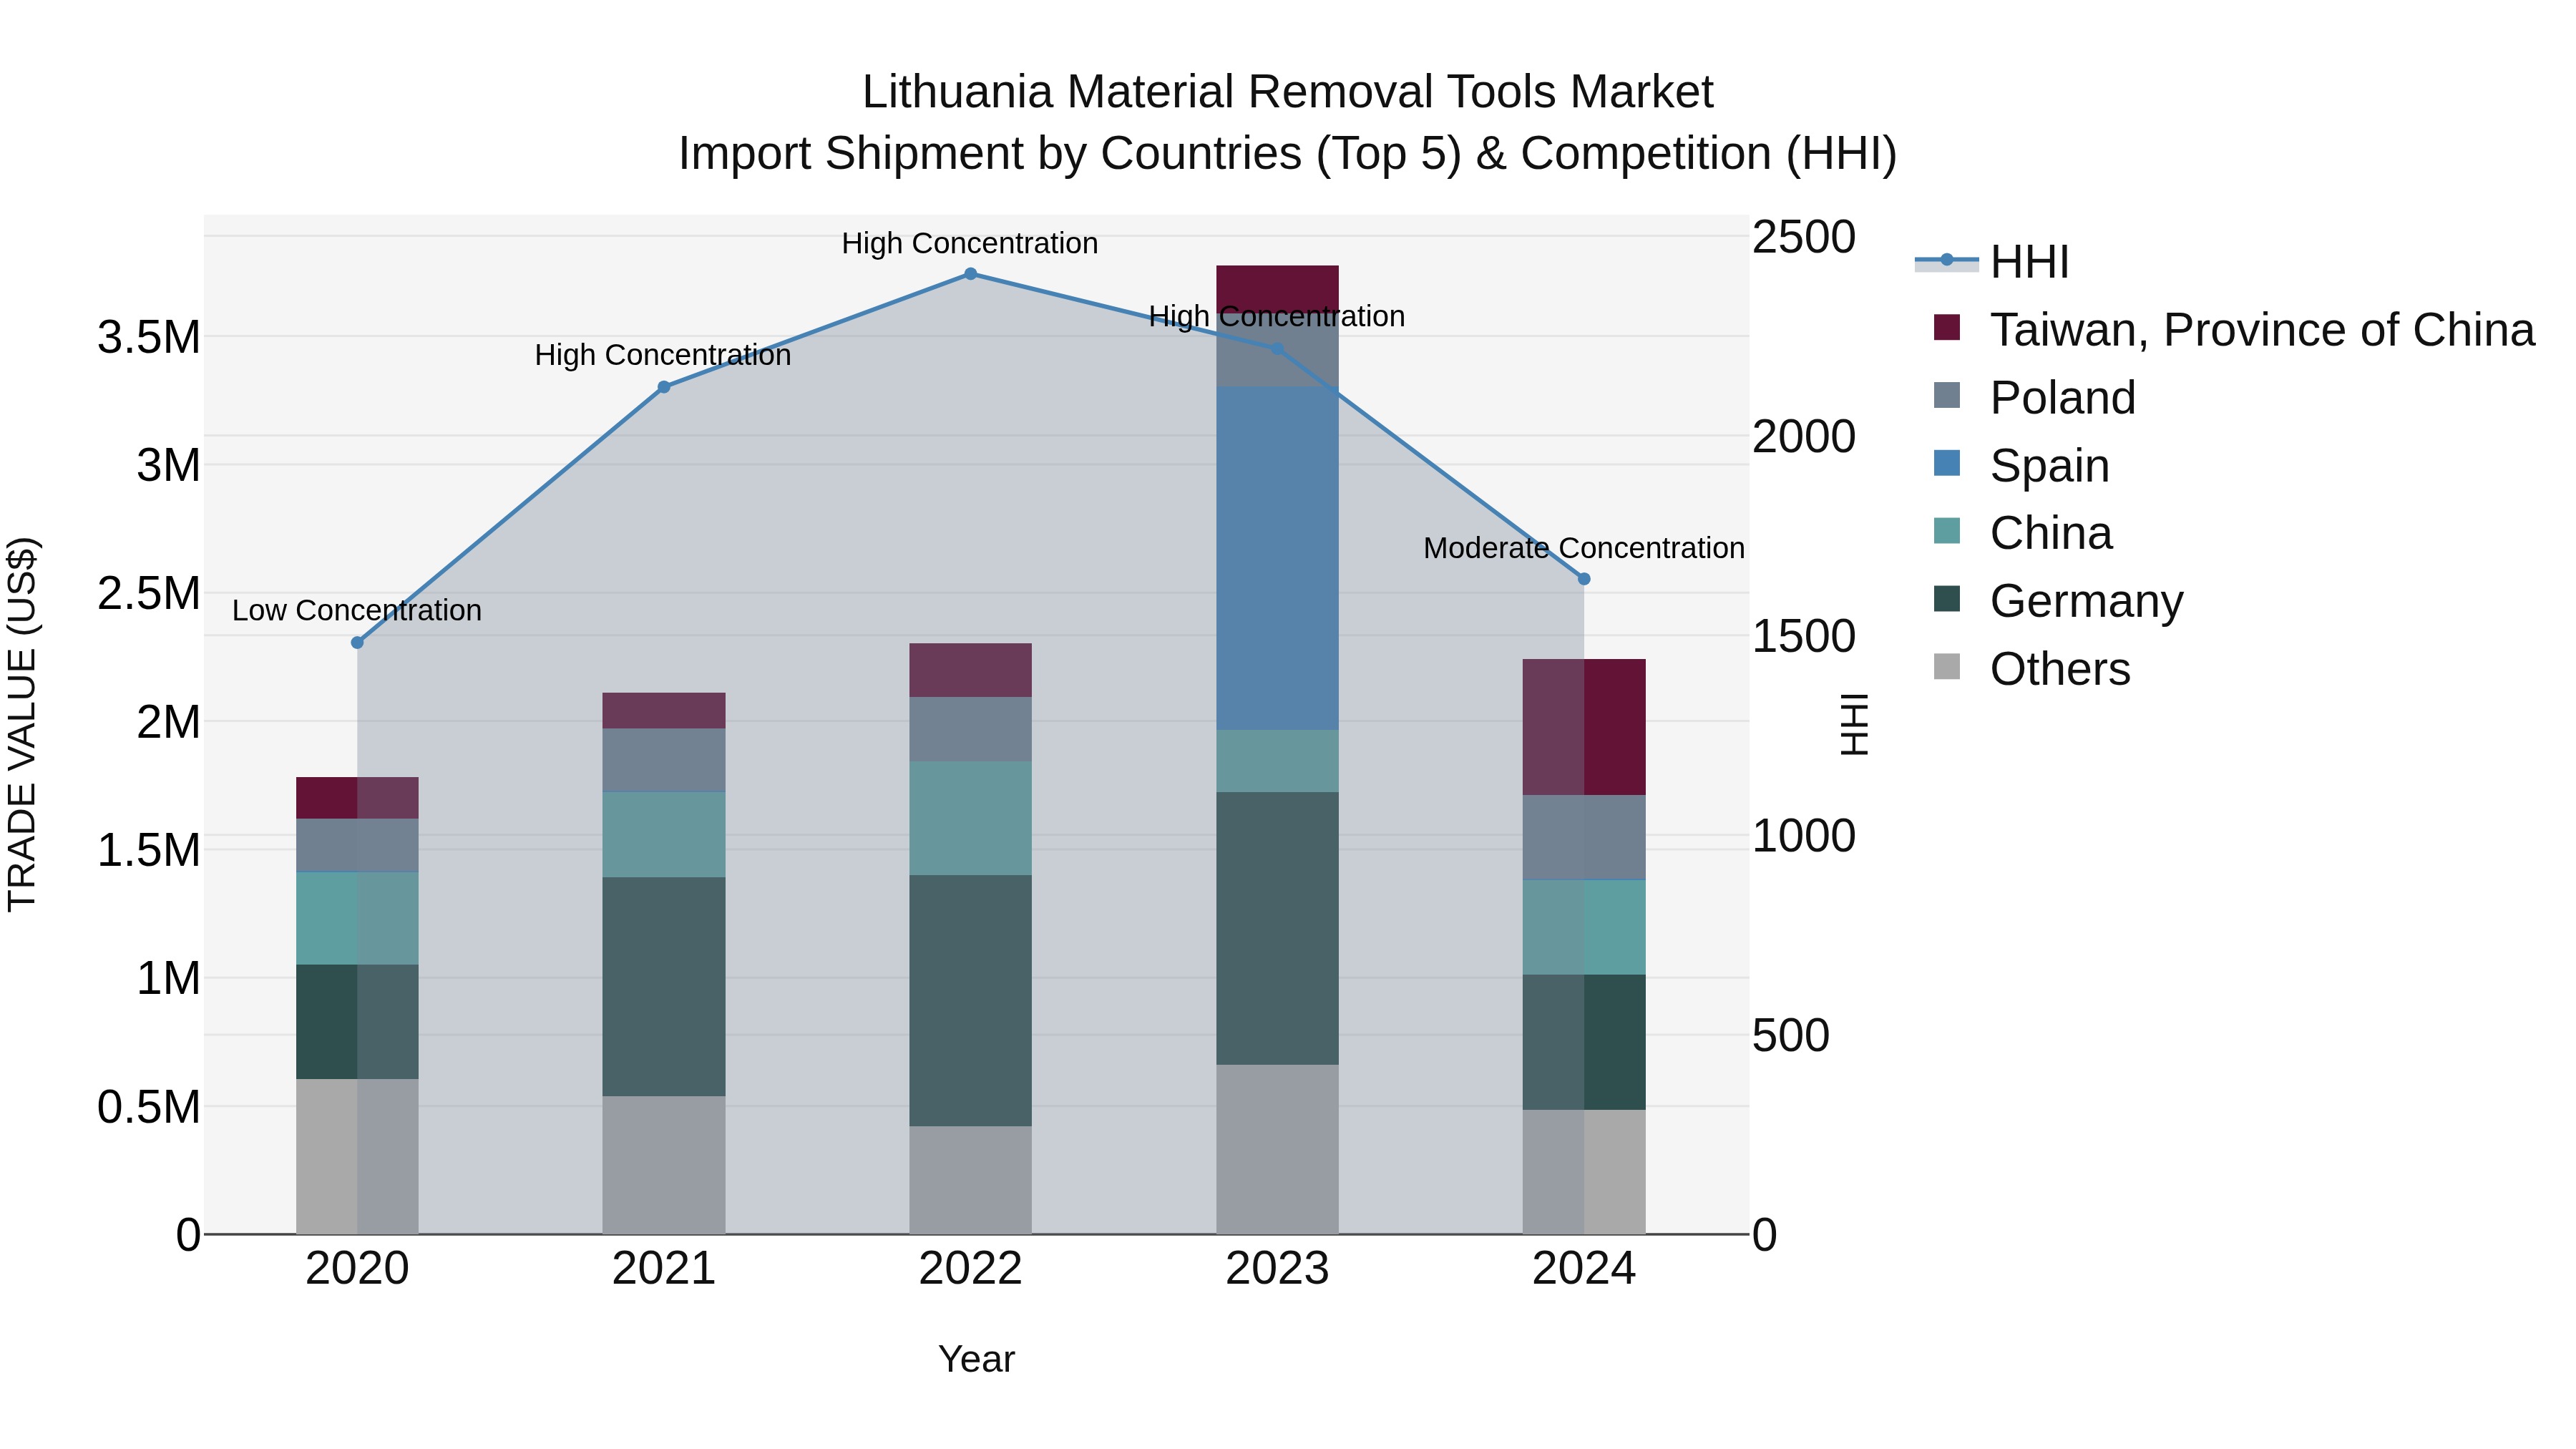Click the Poland segment in 2024 bar
This screenshot has width=2576, height=1449.
[1584, 838]
